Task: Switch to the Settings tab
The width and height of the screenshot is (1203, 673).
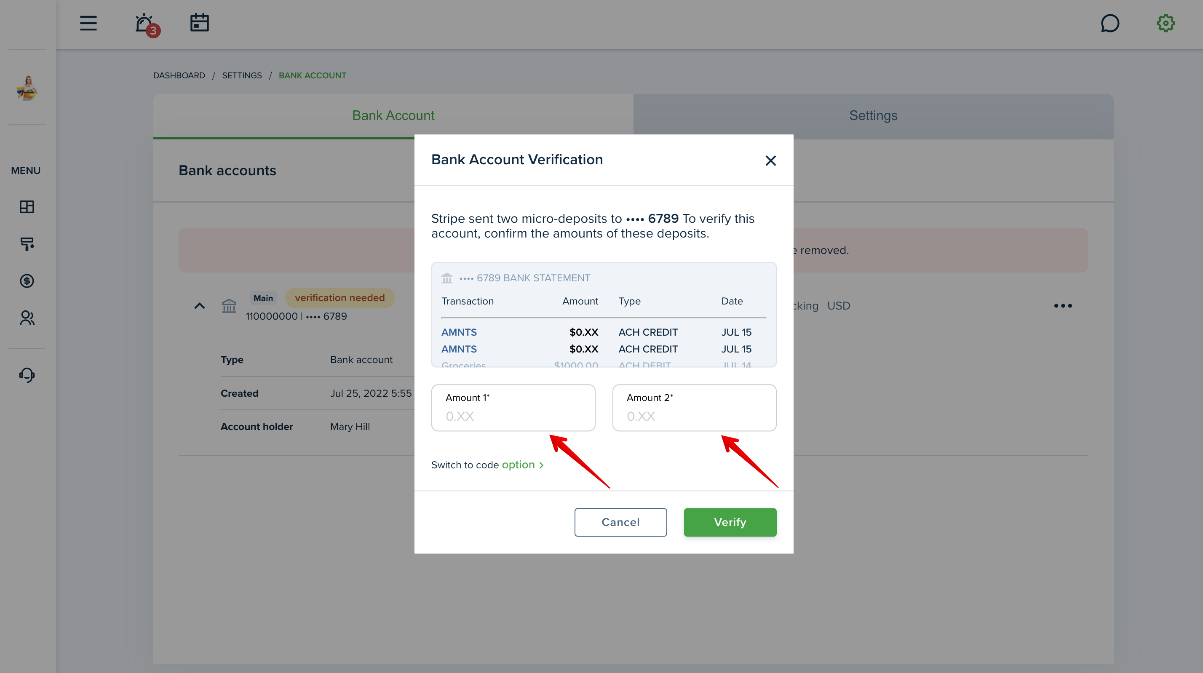Action: [873, 116]
